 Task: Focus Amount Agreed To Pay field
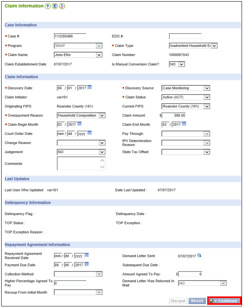click(x=190, y=274)
